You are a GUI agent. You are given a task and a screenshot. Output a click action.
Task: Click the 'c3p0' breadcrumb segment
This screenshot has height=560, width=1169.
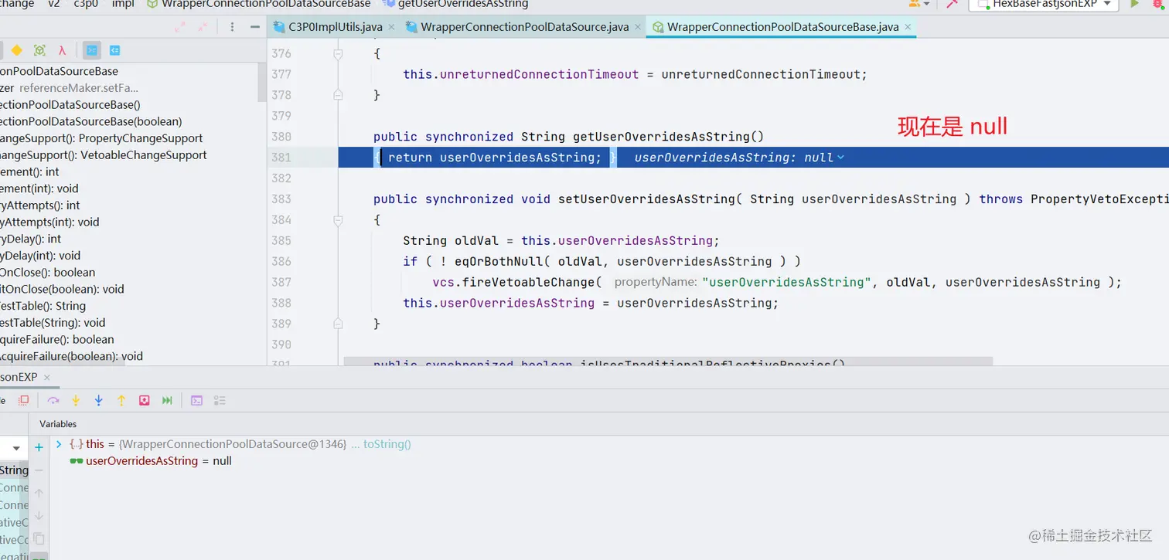pos(86,4)
